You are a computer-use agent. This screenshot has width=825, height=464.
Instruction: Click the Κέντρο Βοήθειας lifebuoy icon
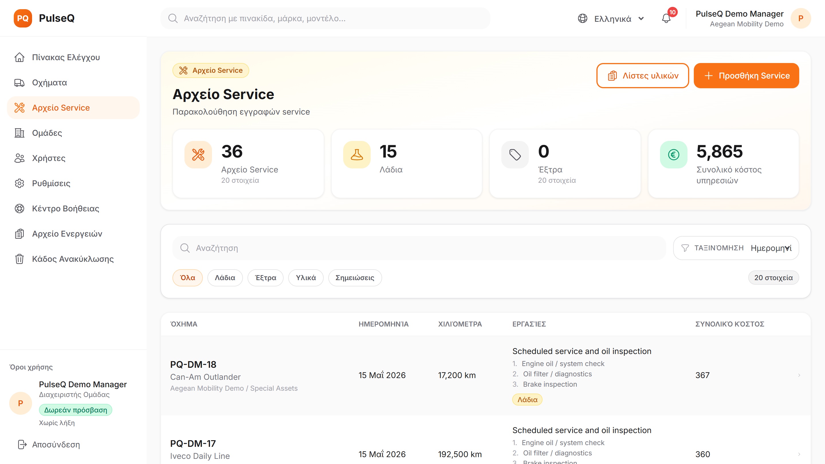tap(19, 209)
